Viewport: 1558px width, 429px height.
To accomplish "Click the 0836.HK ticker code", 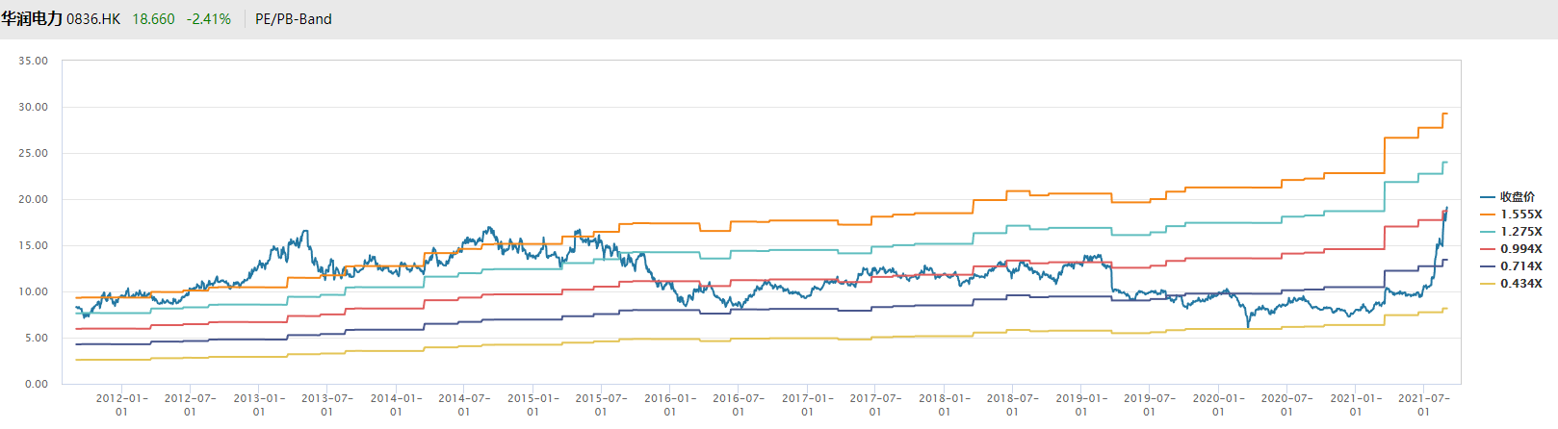I will (93, 19).
